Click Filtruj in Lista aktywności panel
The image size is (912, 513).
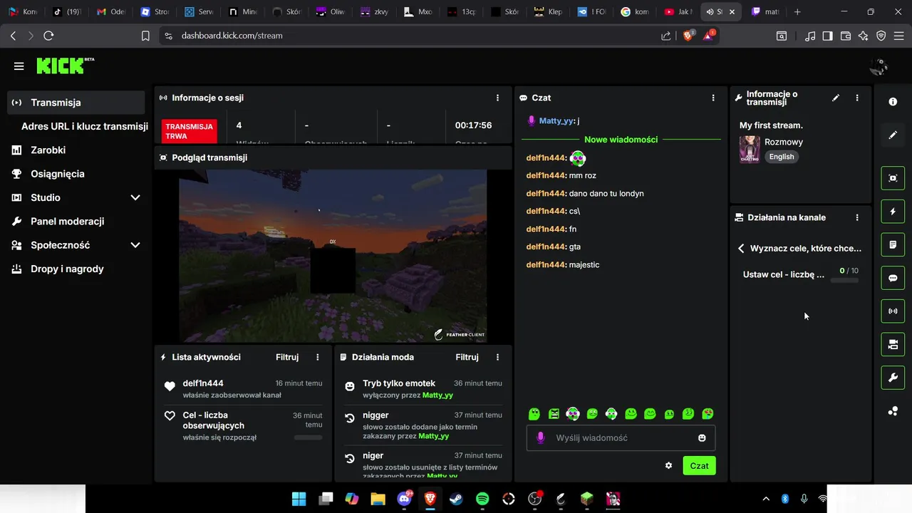tap(287, 357)
